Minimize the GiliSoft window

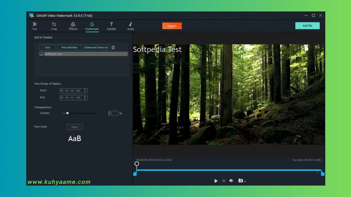[x=306, y=16]
